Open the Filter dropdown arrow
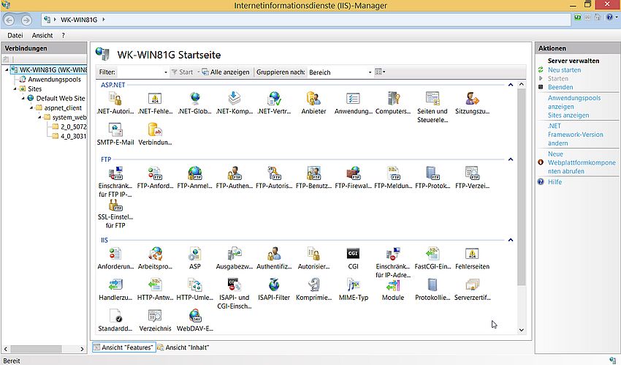The width and height of the screenshot is (621, 365). click(166, 72)
